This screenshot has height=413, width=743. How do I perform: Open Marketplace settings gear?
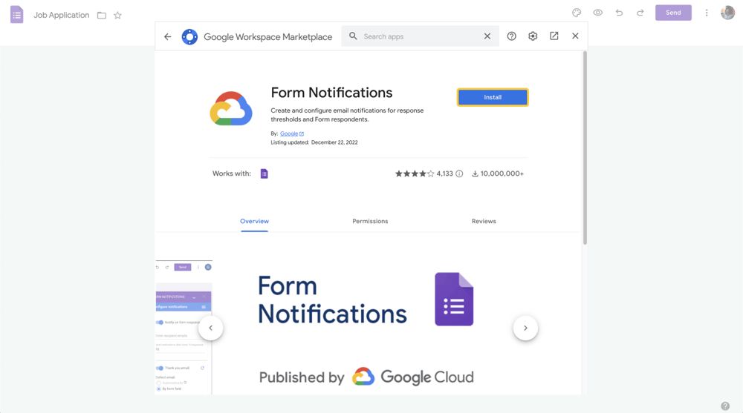(533, 36)
